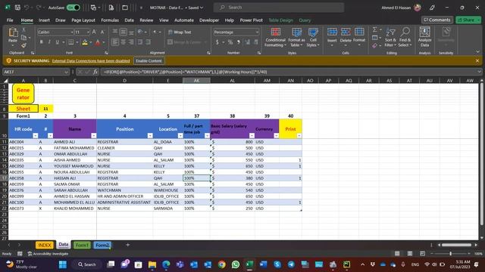The height and width of the screenshot is (272, 485).
Task: Select the cell containing HASSAN ALI
Action: pos(74,178)
